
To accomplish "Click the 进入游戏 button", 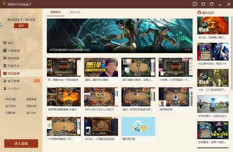I will [21, 143].
